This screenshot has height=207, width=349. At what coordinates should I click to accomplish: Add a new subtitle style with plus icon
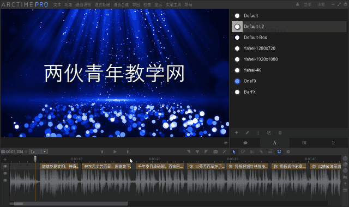[x=236, y=133]
